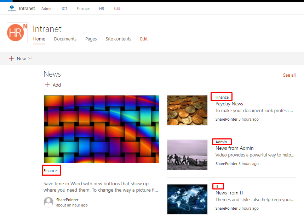Click SharePointer author name on featured article
This screenshot has width=304, height=220.
(x=67, y=200)
